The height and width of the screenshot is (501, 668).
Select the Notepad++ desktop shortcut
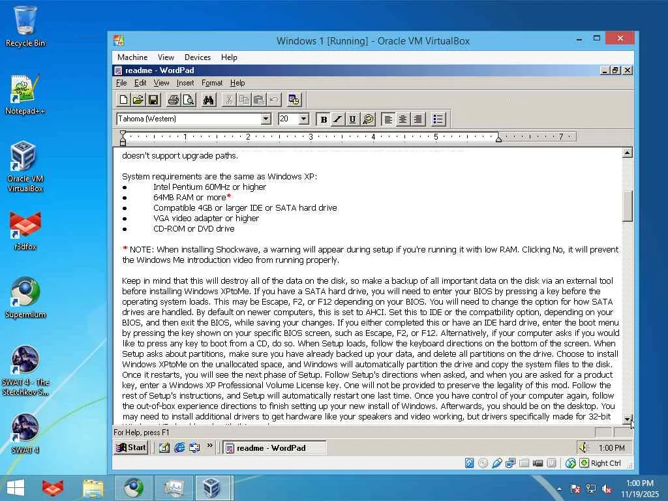coord(25,95)
